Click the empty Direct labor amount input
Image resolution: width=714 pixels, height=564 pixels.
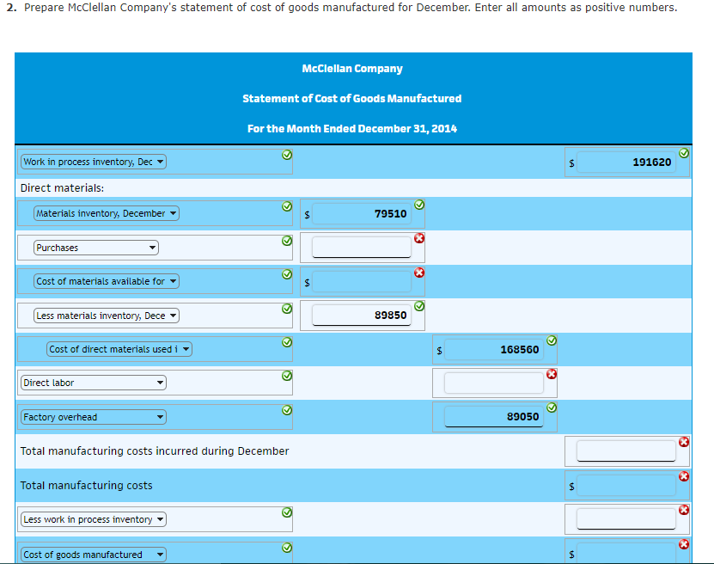click(x=494, y=382)
